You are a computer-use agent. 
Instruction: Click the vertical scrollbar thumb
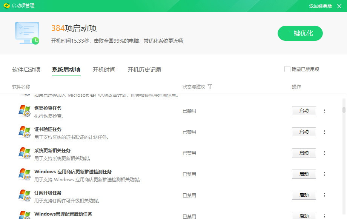[344, 110]
